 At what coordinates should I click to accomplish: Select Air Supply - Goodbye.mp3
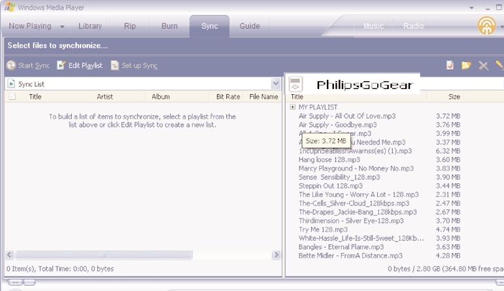click(337, 125)
